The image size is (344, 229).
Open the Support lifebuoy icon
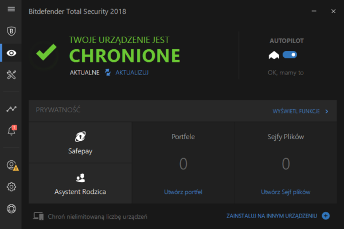click(11, 208)
